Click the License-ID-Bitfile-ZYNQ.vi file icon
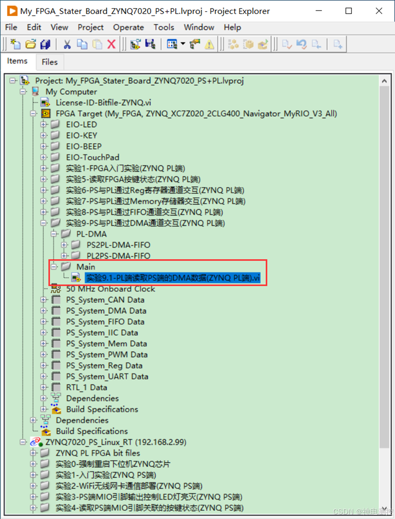Image resolution: width=395 pixels, height=519 pixels. coord(46,102)
